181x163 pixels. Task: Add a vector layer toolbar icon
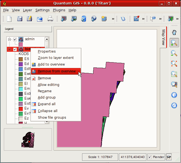[x=64, y=19]
